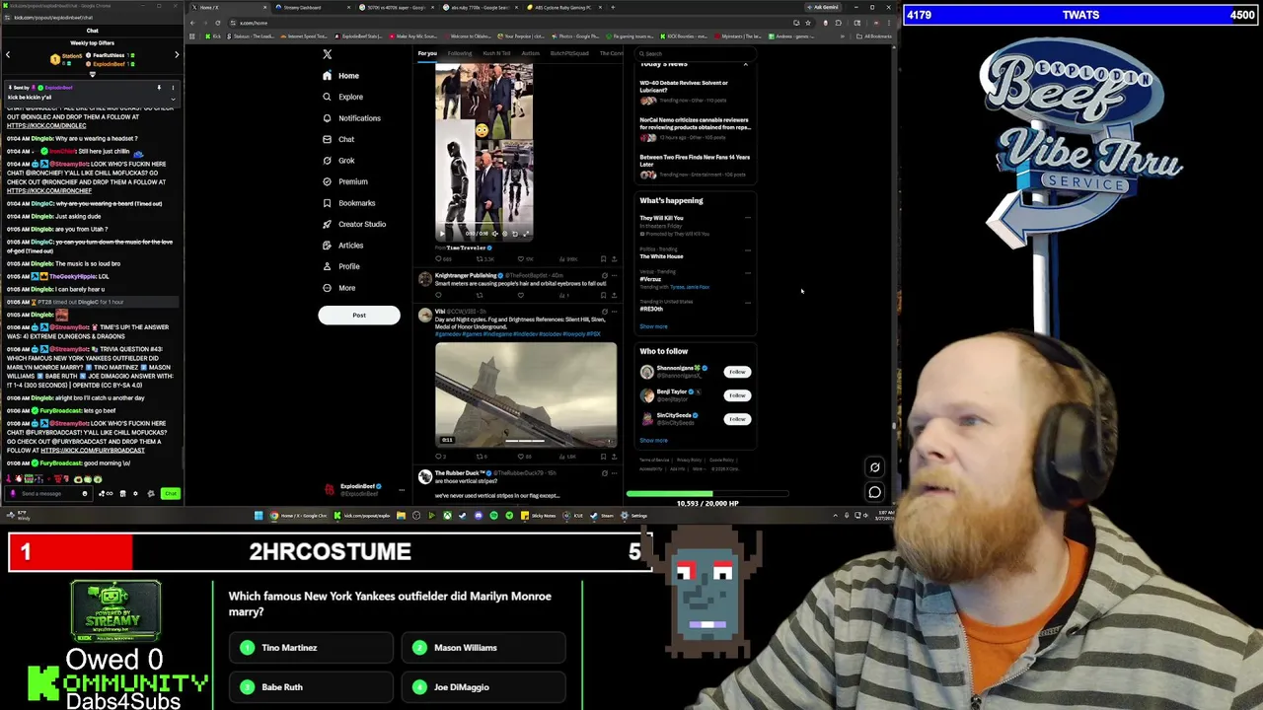Repost the Knightranger Publishing post
Screen dimensions: 1263x710
480,295
